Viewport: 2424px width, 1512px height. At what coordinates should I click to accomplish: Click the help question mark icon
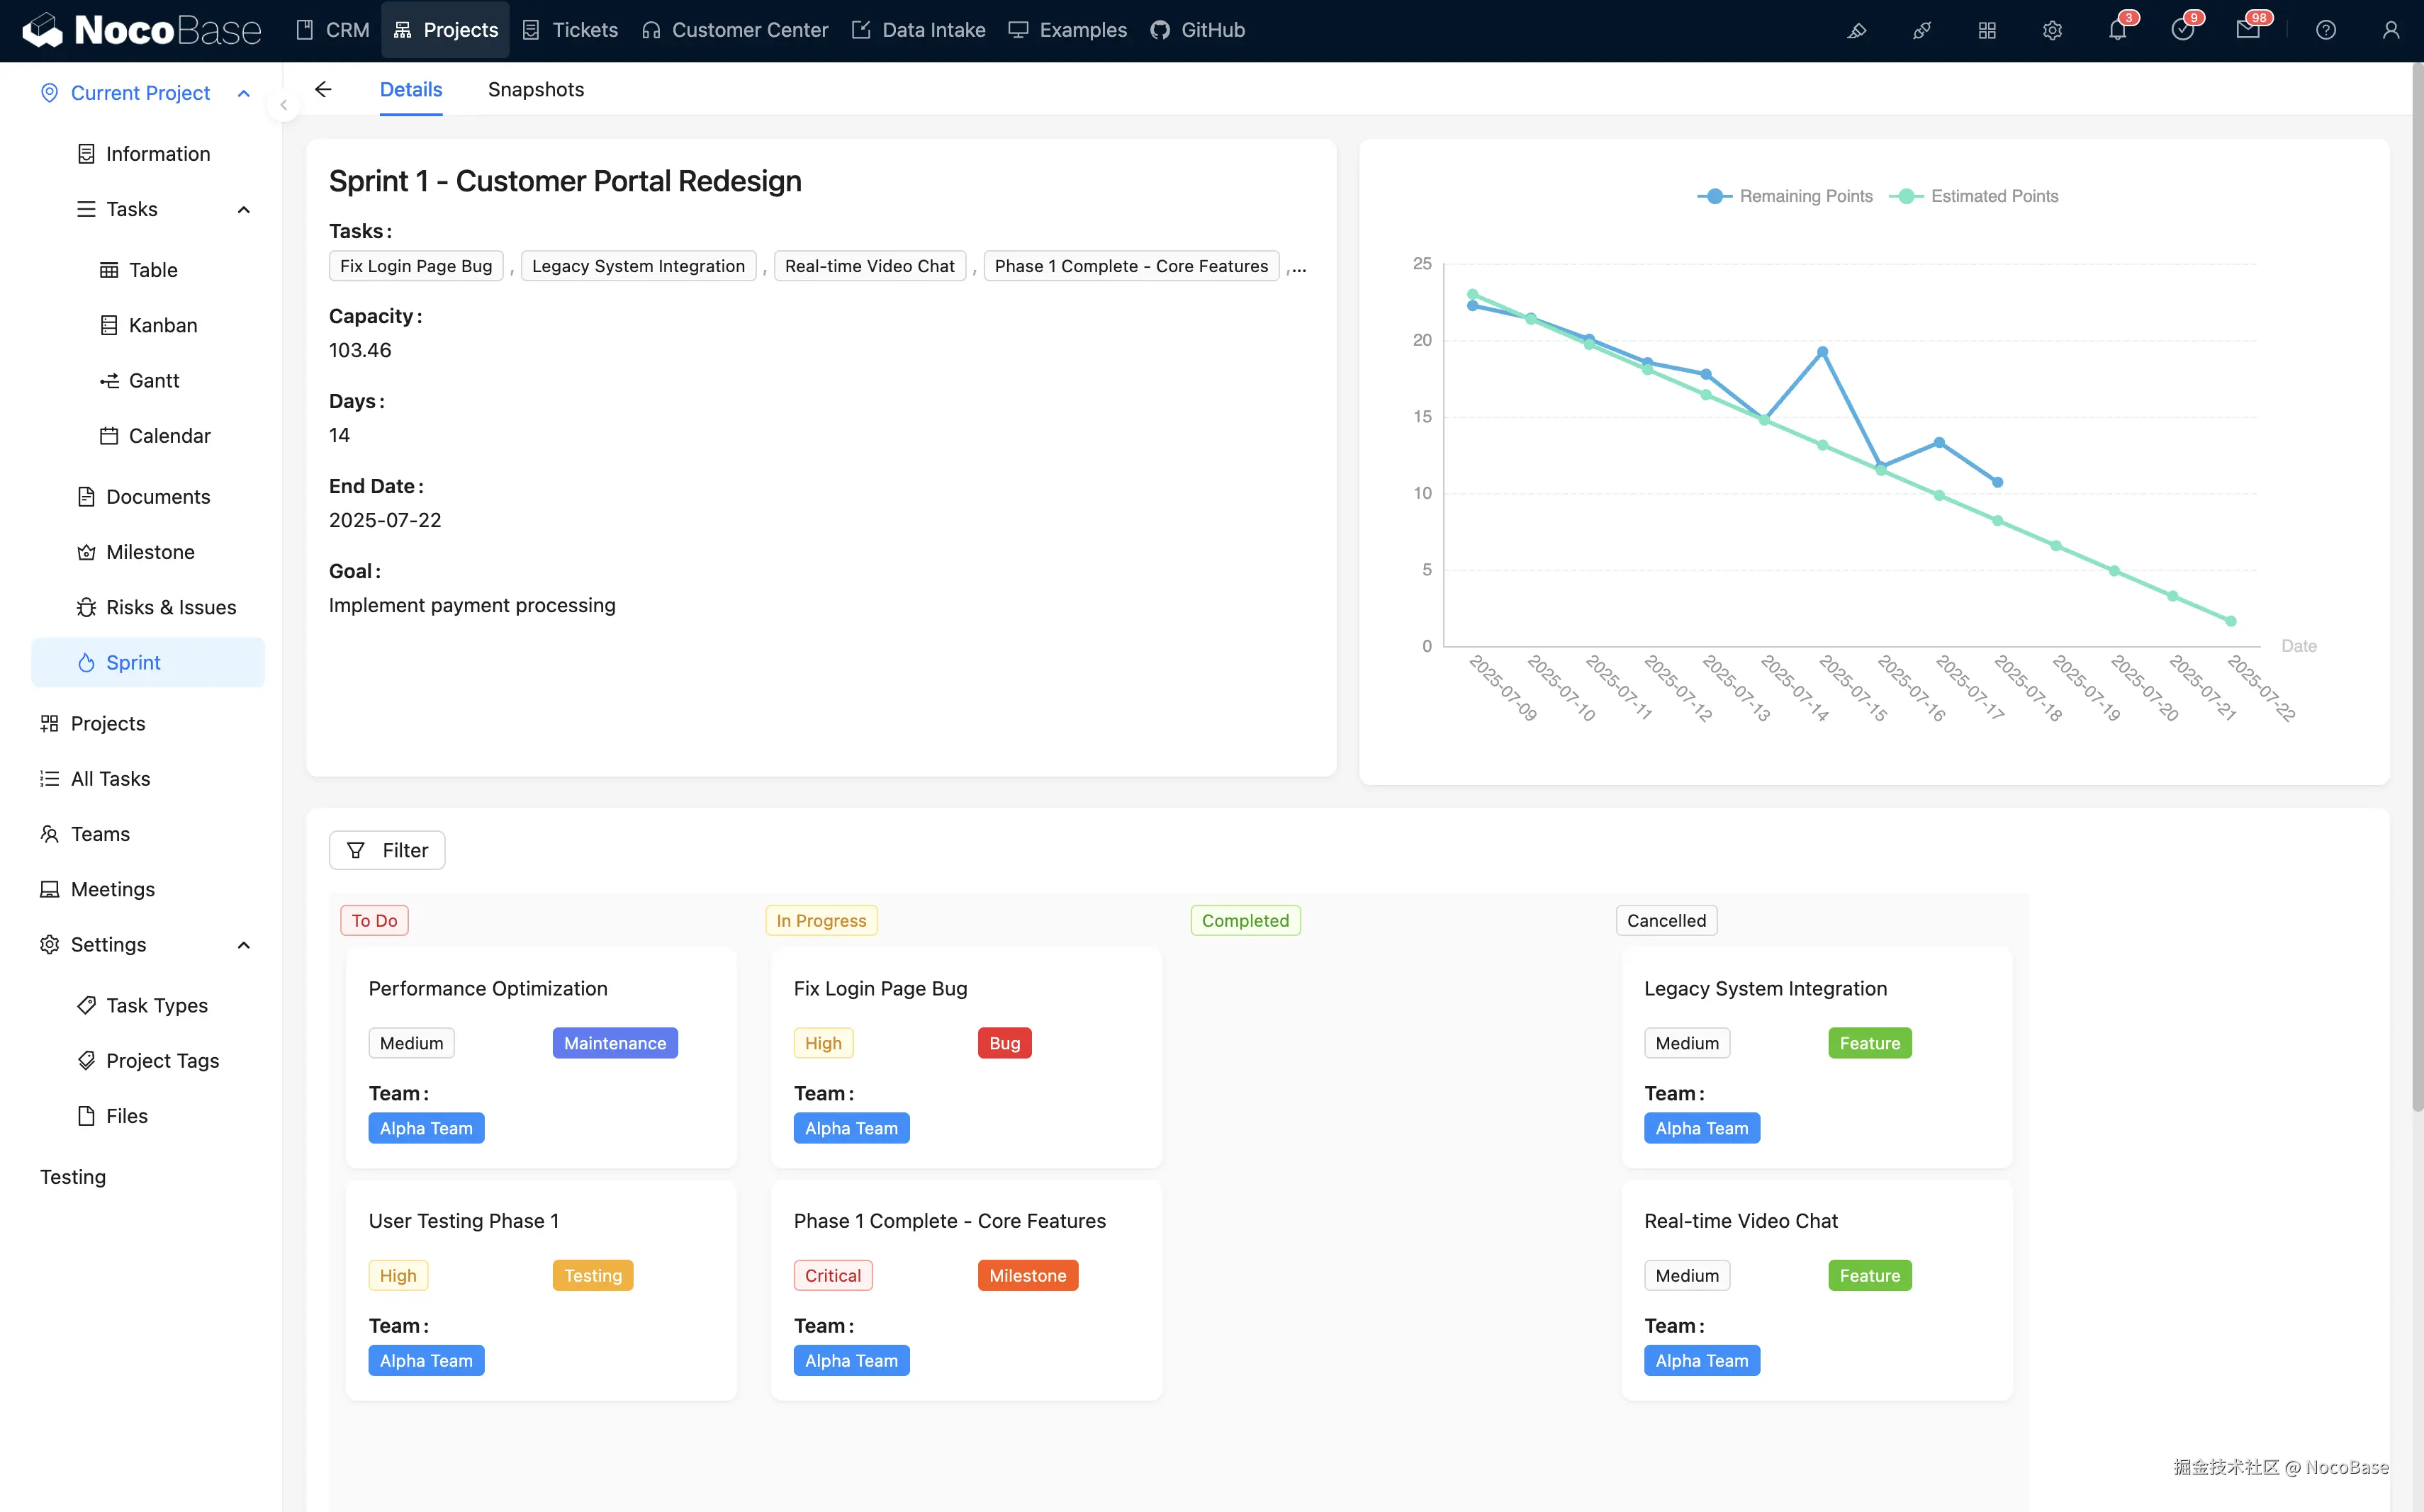[2326, 30]
